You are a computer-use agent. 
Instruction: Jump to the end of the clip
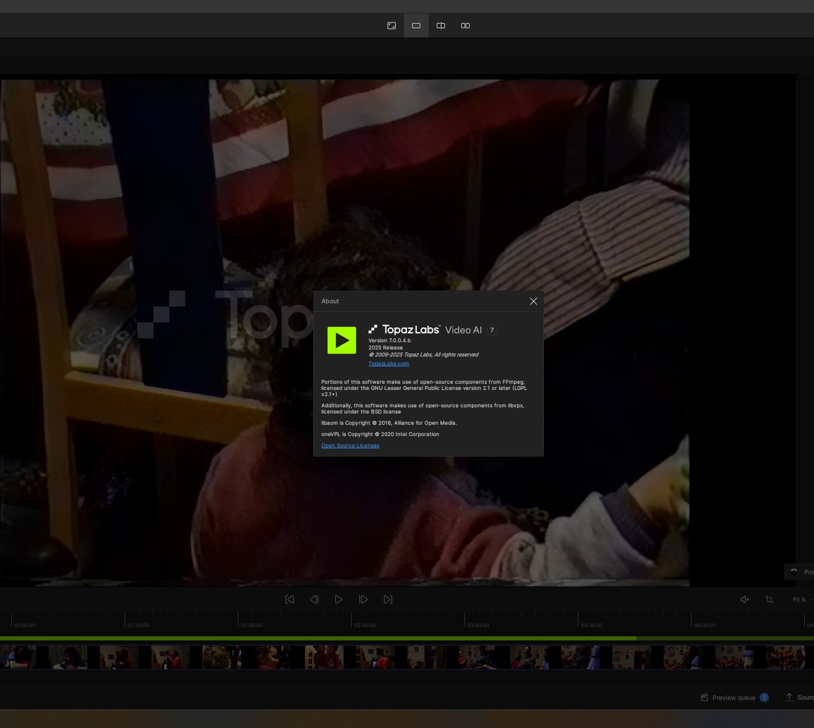[388, 599]
